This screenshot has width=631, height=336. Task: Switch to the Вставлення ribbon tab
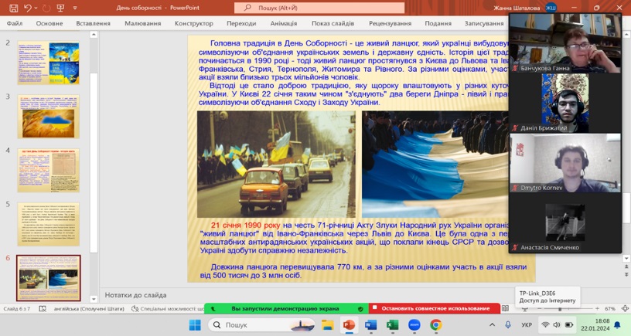93,23
